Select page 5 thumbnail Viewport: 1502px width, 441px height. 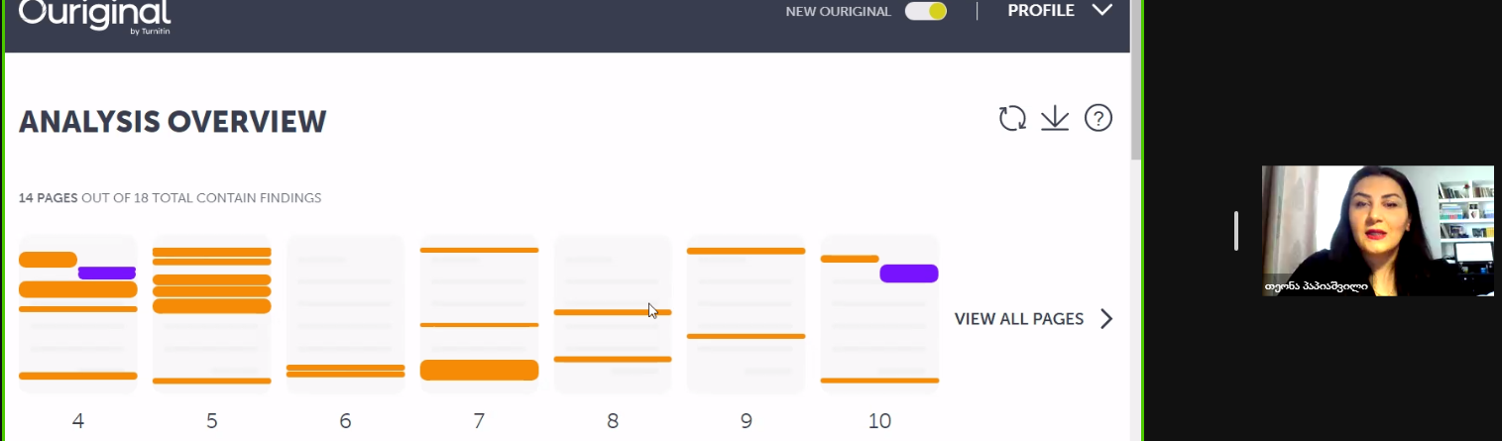pos(211,313)
